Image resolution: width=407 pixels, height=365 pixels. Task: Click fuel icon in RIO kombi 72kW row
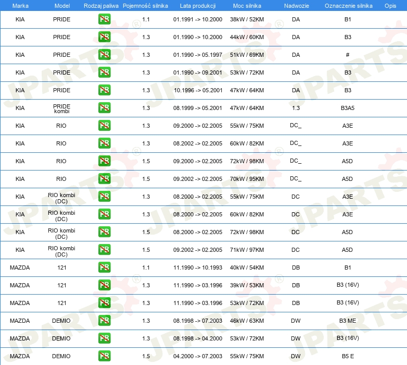tap(104, 232)
